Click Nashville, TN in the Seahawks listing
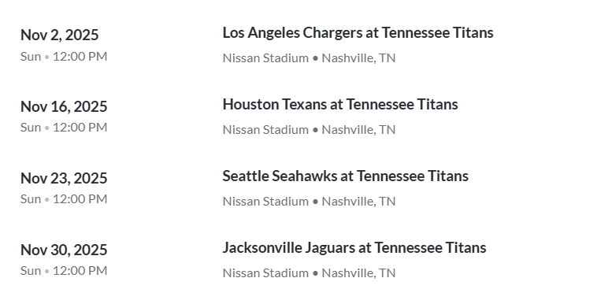612x304 pixels. point(358,202)
